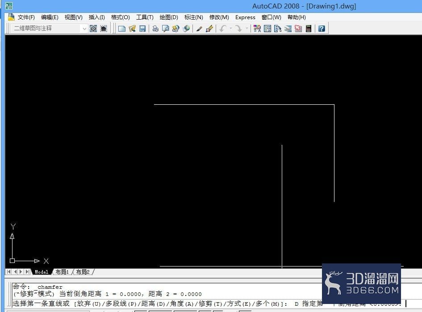Switch to the Model tab

[42, 272]
